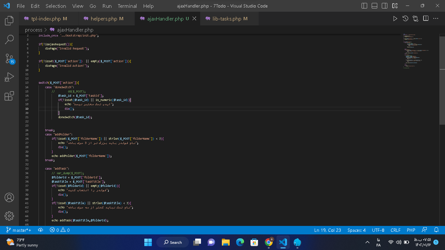Open Google Chrome from taskbar

pyautogui.click(x=269, y=242)
